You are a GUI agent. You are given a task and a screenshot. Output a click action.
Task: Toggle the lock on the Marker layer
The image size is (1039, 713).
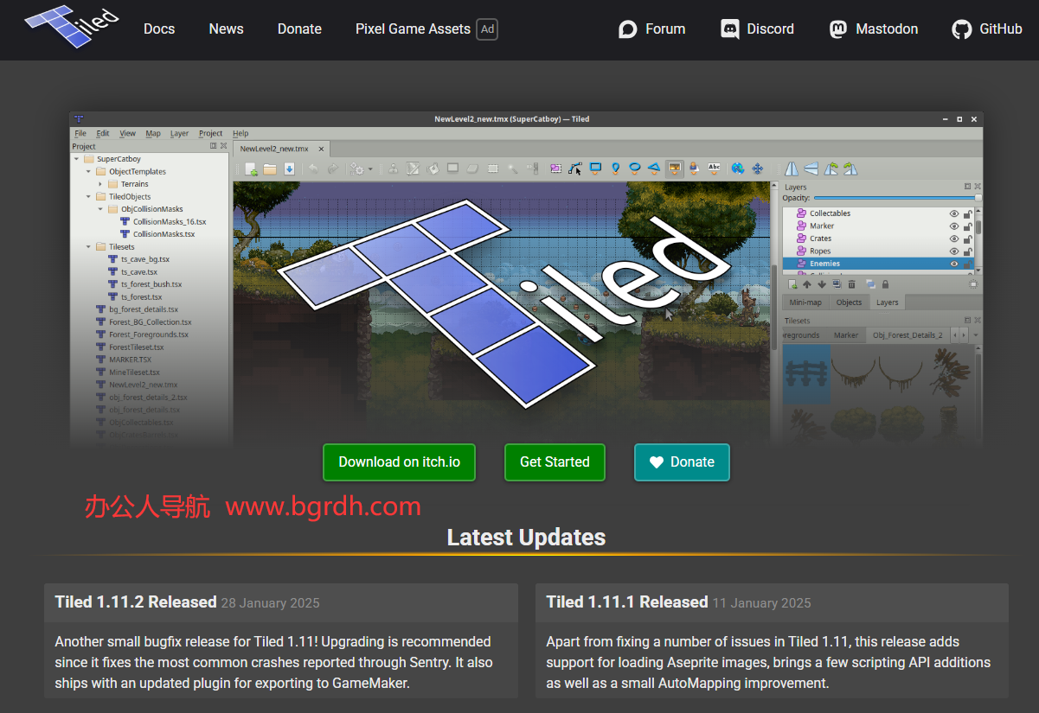point(968,226)
